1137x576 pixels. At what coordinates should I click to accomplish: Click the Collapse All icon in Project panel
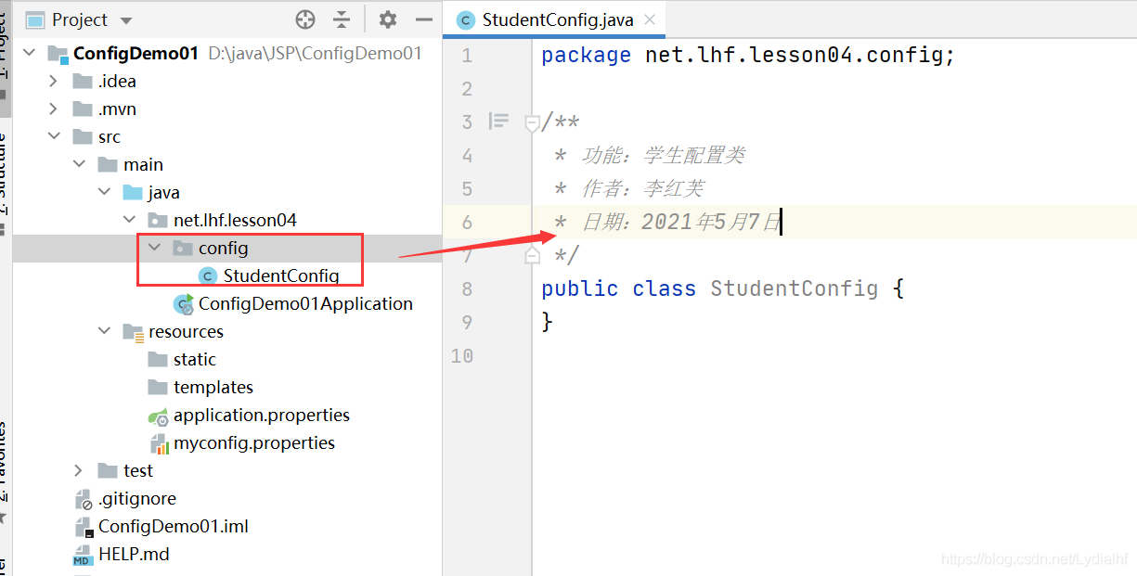342,19
